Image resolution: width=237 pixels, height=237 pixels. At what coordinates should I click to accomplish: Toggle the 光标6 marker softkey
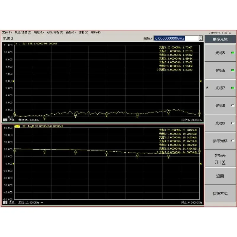pos(220,71)
